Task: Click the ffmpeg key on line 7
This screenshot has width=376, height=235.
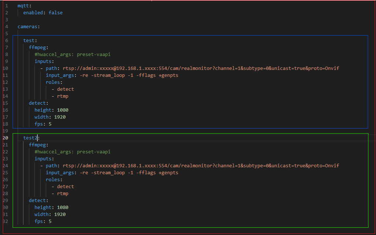Action: 38,48
